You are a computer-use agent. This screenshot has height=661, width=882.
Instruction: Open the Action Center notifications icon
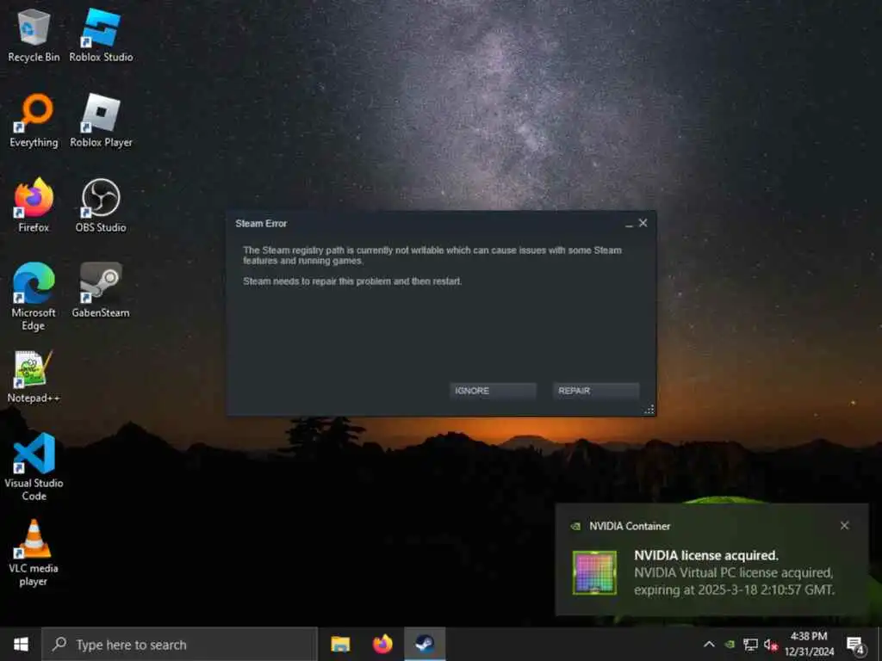[856, 646]
